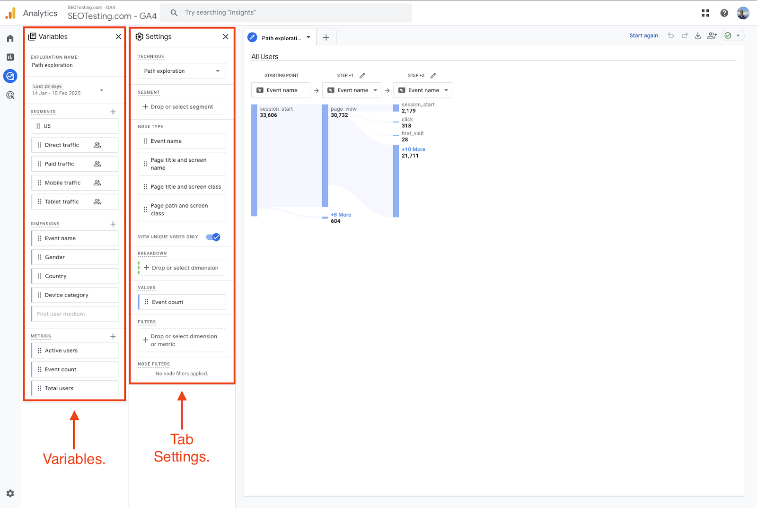This screenshot has width=757, height=508.
Task: Undo the last exploration change
Action: pyautogui.click(x=670, y=35)
